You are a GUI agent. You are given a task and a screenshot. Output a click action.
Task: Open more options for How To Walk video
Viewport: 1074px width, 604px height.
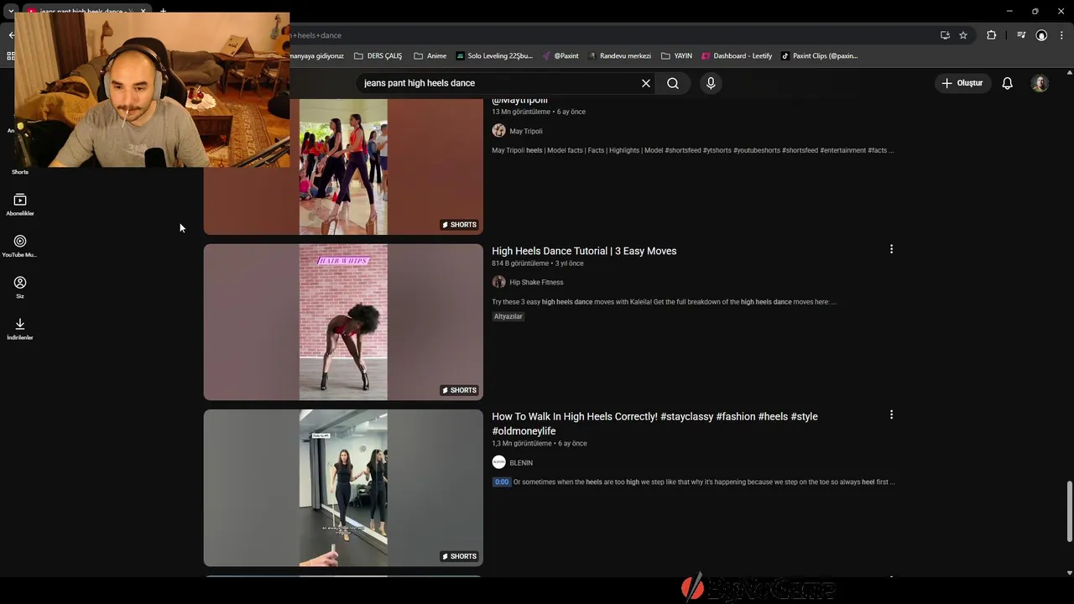891,414
